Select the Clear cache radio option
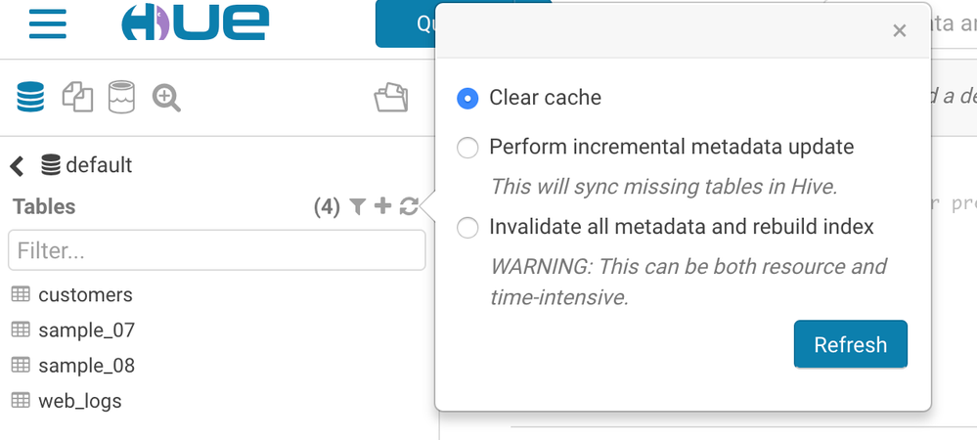 tap(467, 98)
